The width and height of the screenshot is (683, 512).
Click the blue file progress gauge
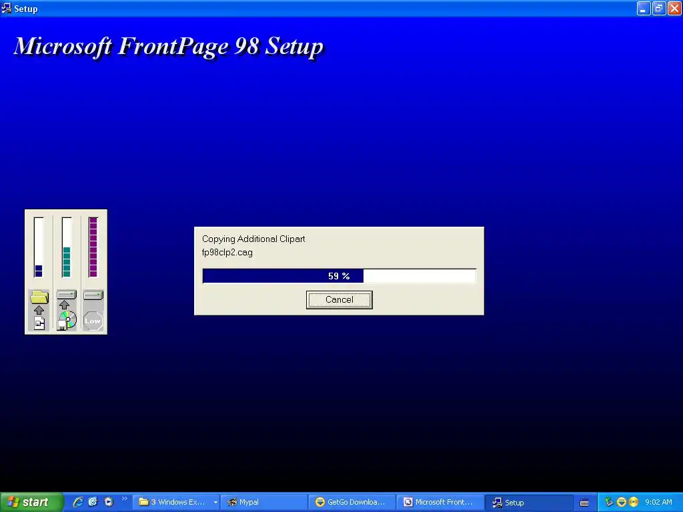pyautogui.click(x=38, y=247)
